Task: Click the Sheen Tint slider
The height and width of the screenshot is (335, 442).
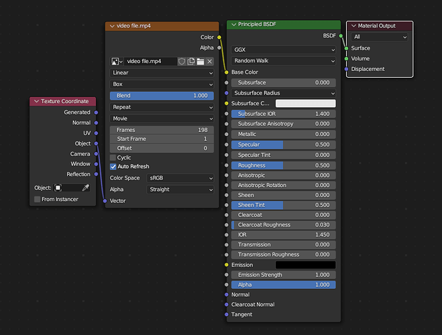Action: point(284,205)
